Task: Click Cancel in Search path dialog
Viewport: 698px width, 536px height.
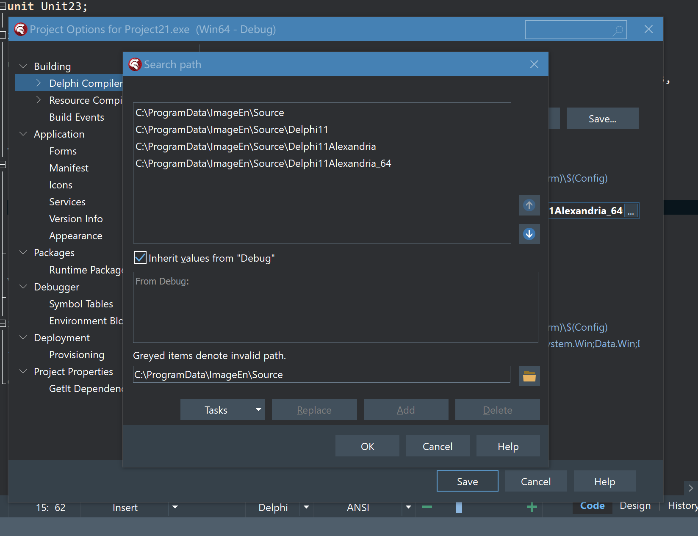Action: [x=438, y=446]
